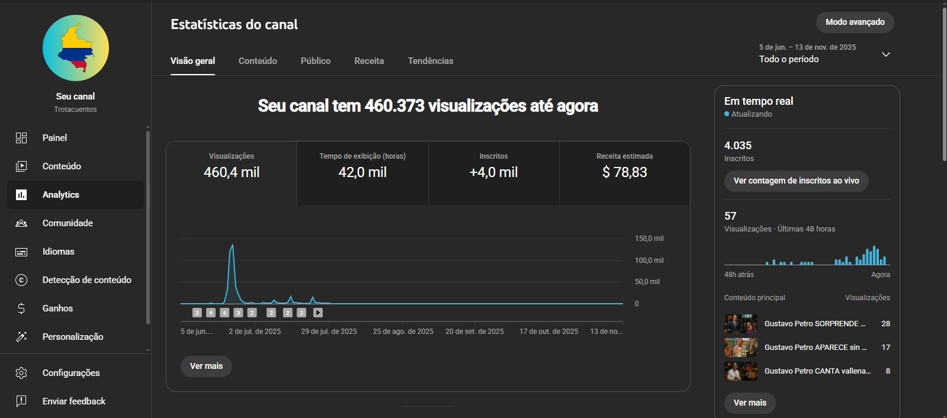Click the video play marker under chart
The width and height of the screenshot is (947, 418).
pos(318,313)
